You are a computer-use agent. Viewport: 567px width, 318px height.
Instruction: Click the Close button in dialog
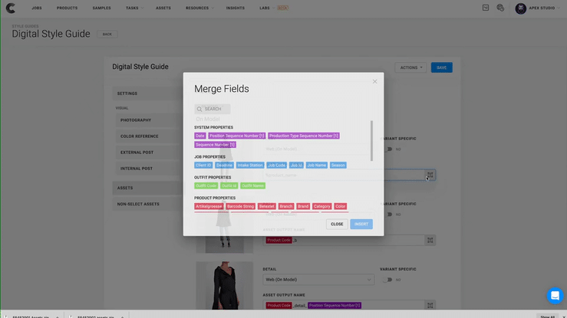coord(337,224)
